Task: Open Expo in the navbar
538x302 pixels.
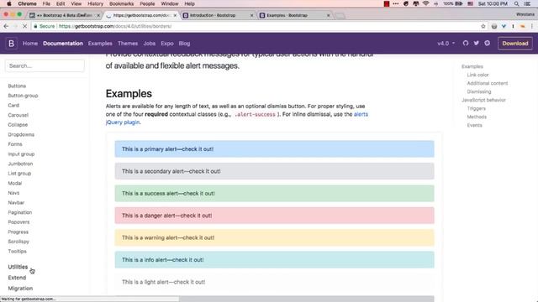Action: (167, 44)
